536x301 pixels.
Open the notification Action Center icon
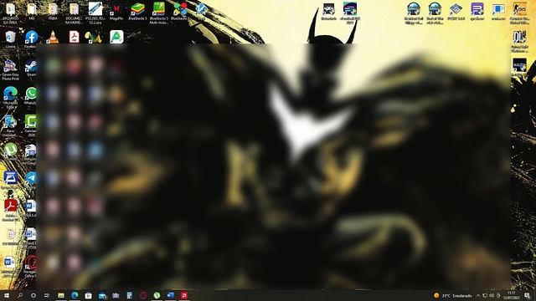click(x=528, y=295)
